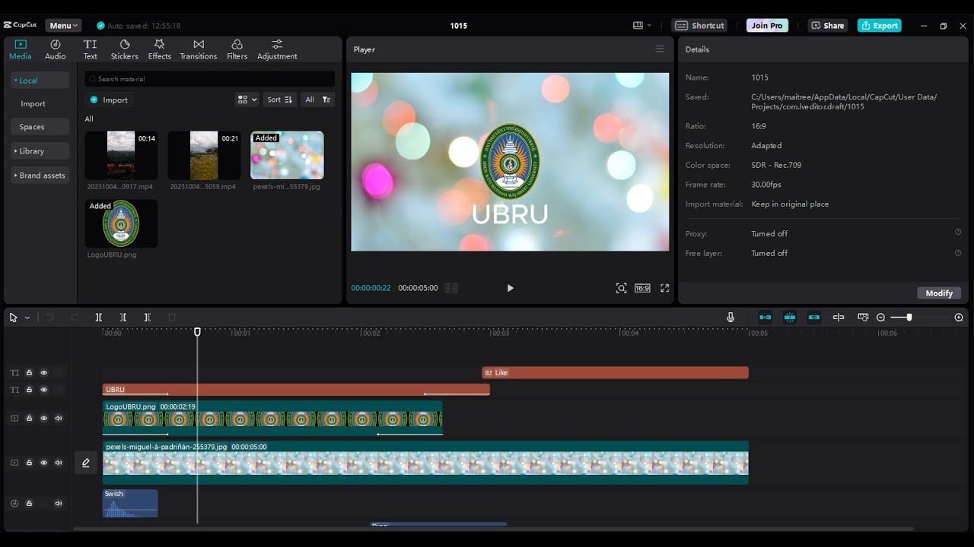Image resolution: width=974 pixels, height=547 pixels.
Task: Click the pencil cover edit icon
Action: (86, 463)
